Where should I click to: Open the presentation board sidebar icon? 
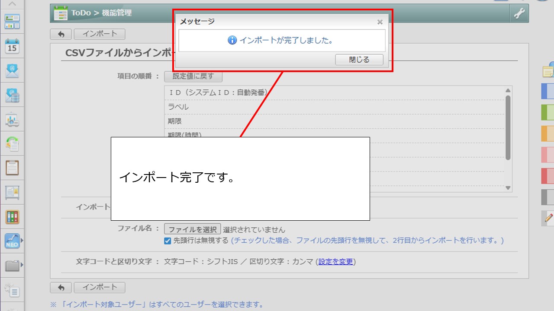pyautogui.click(x=12, y=120)
